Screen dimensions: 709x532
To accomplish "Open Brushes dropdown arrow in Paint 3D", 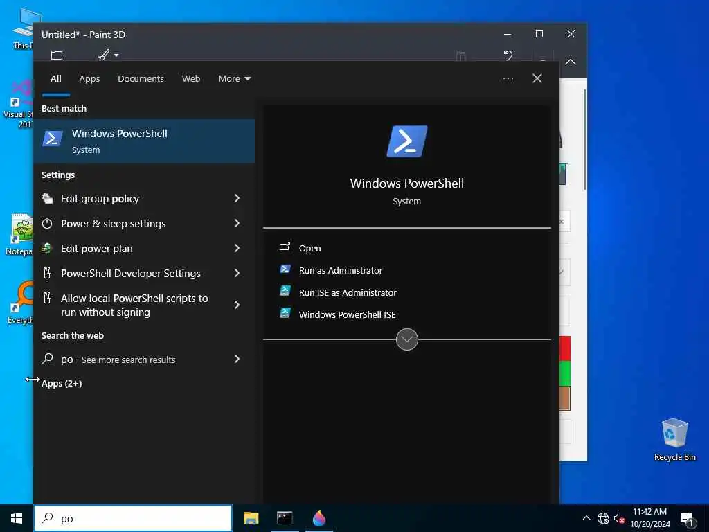I will tap(116, 55).
